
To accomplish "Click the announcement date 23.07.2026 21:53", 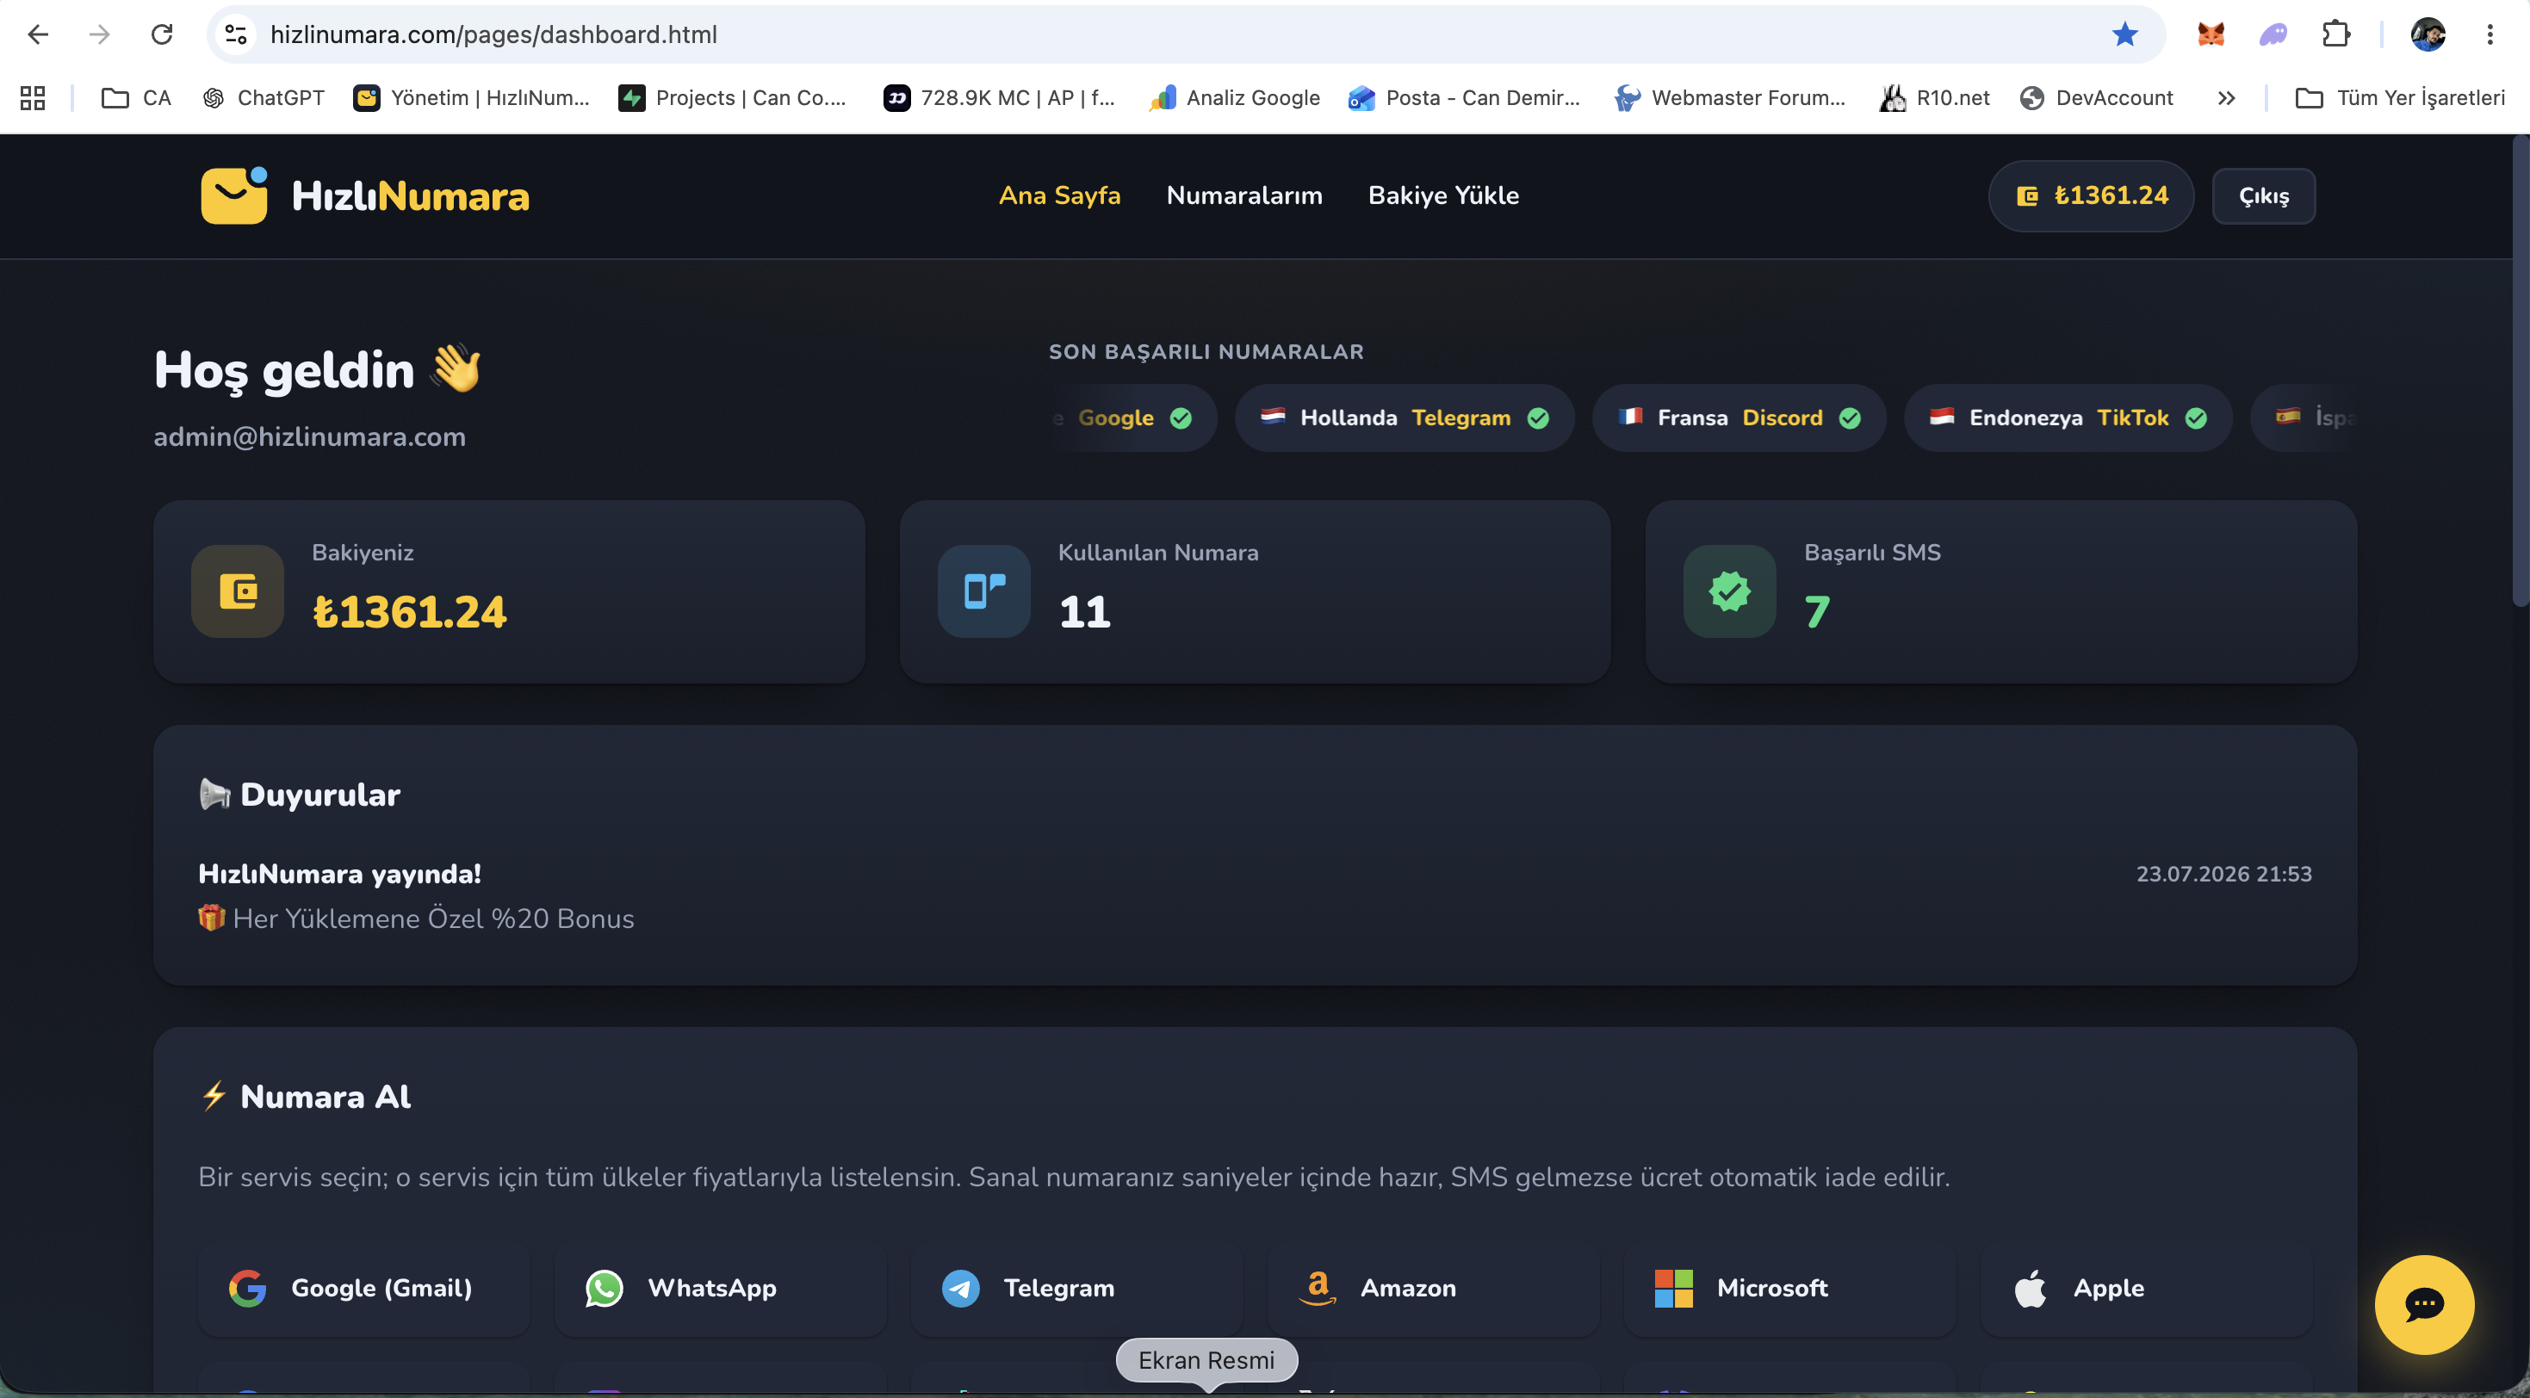I will click(2223, 874).
